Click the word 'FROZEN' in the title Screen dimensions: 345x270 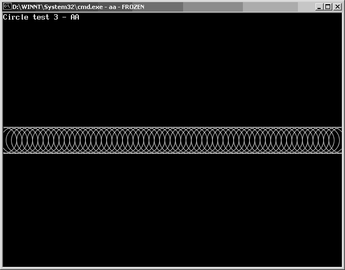[133, 7]
